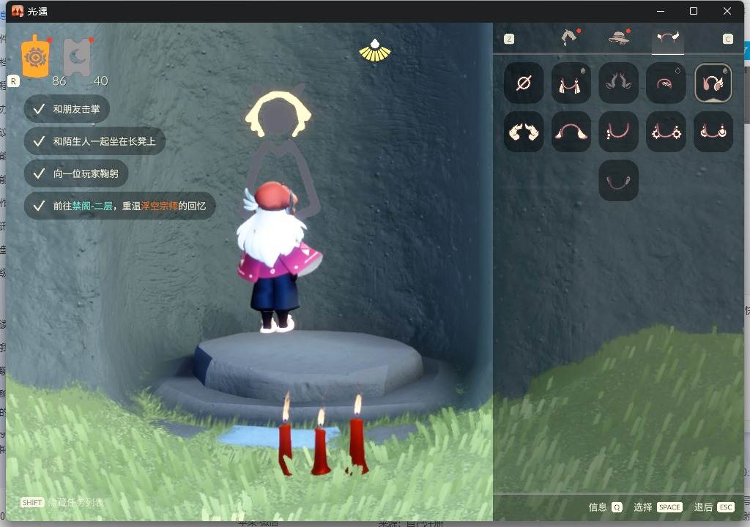750x527 pixels.
Task: Click the checked quest '和朋友击掌'
Action: click(67, 109)
